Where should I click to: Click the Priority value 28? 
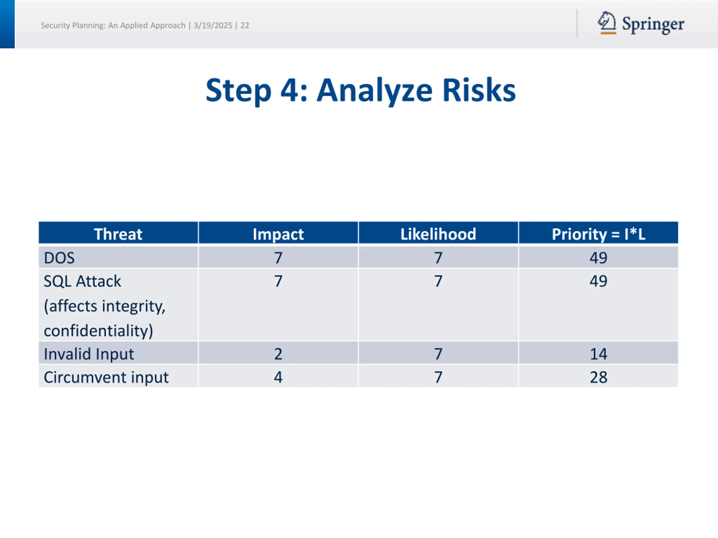(599, 377)
